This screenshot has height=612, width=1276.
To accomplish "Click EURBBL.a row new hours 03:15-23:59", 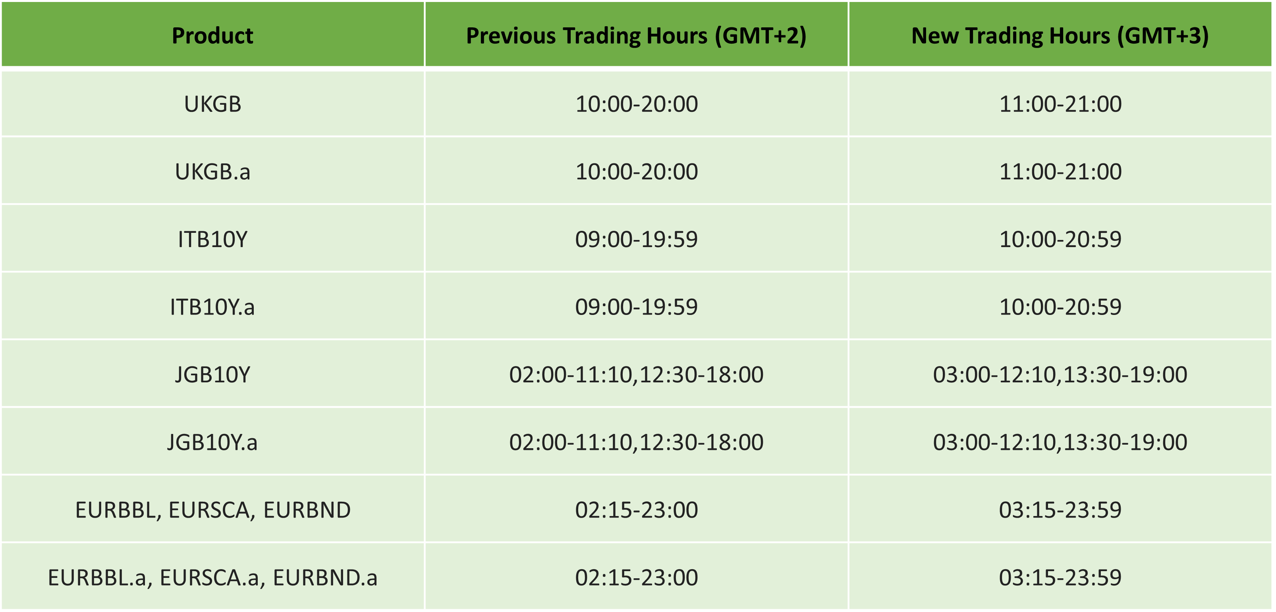I will pyautogui.click(x=1060, y=577).
